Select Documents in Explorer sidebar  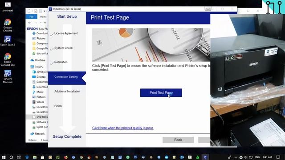(x=40, y=82)
